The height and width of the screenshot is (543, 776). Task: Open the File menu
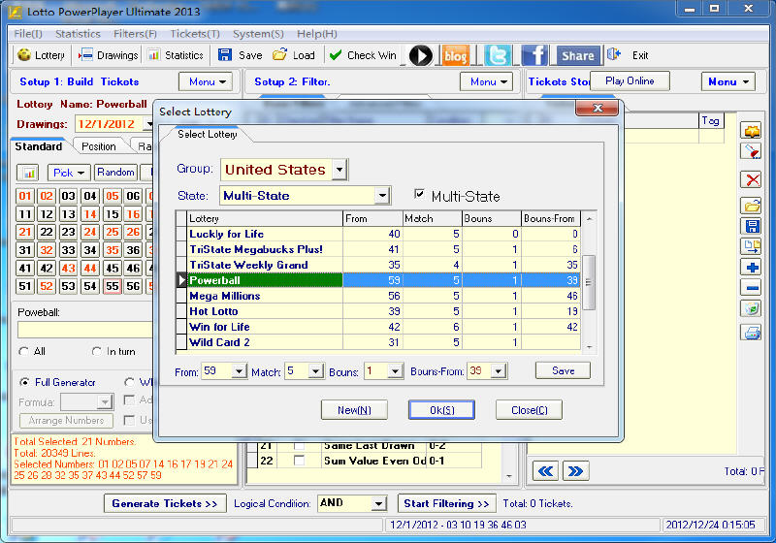[x=28, y=34]
